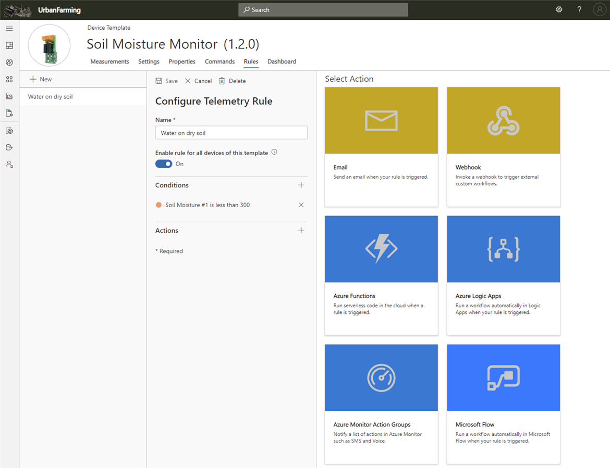The image size is (610, 468).
Task: Click the help question mark icon
Action: pos(579,9)
